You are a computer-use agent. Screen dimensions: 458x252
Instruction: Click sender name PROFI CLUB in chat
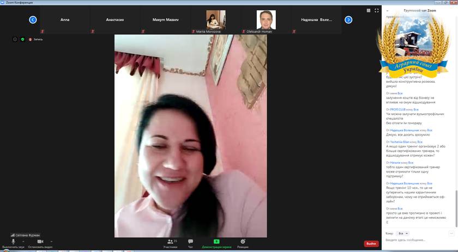398,109
